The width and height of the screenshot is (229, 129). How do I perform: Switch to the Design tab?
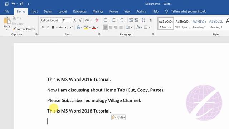click(48, 11)
